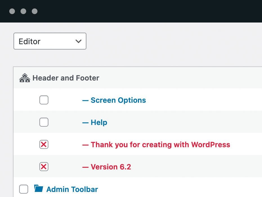Viewport: 262px width, 197px height.
Task: Select the Version 6.2 item label
Action: pyautogui.click(x=111, y=167)
